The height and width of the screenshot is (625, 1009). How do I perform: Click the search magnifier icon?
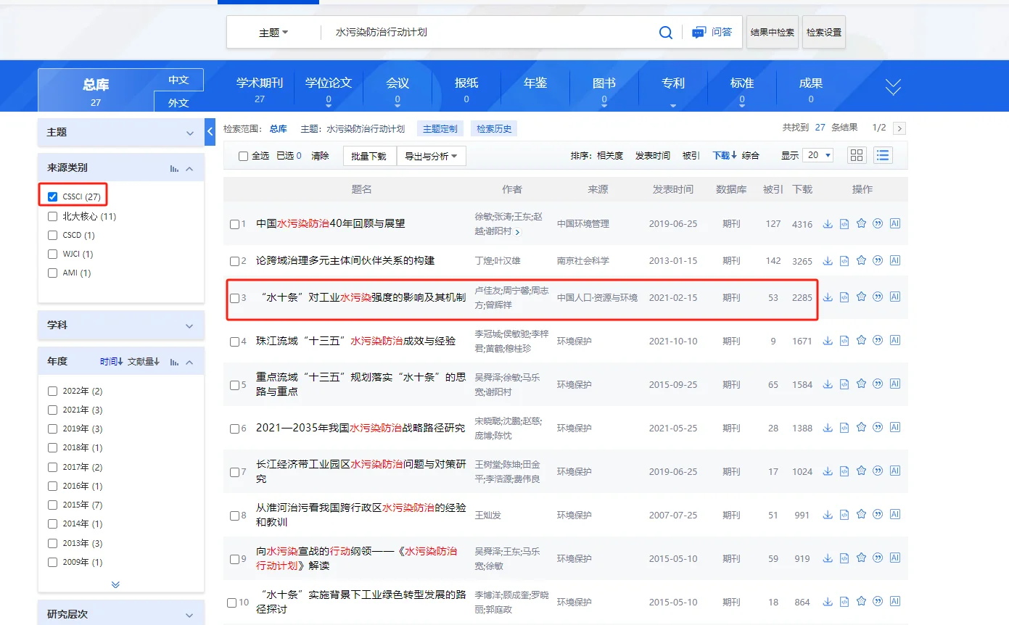tap(665, 32)
